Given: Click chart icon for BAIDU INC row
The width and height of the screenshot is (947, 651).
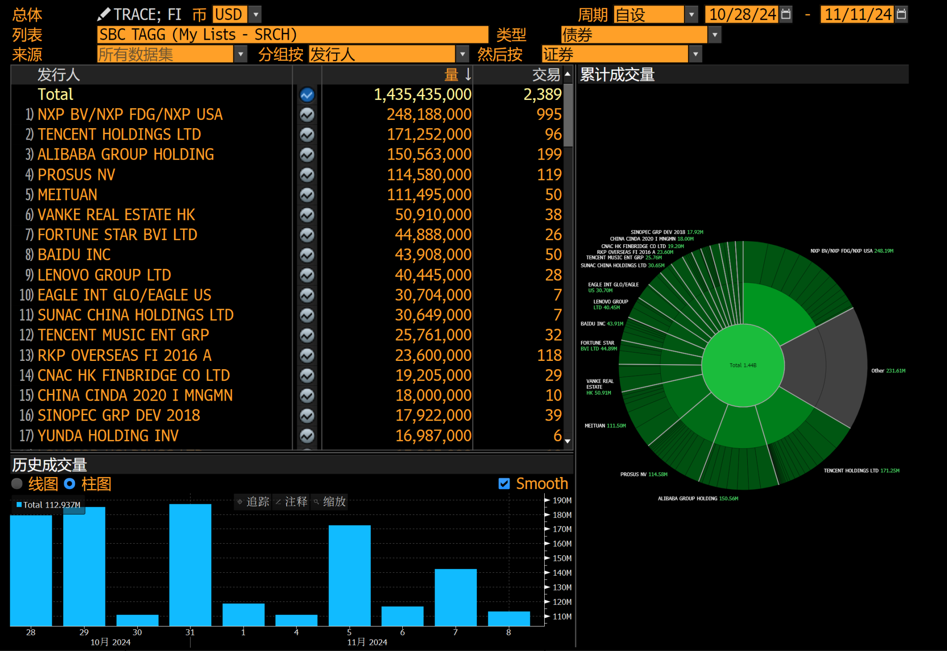Looking at the screenshot, I should pyautogui.click(x=307, y=255).
